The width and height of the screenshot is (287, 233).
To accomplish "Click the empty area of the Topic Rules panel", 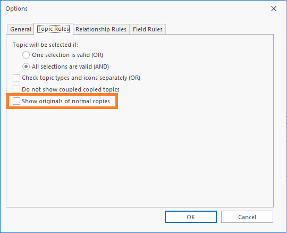I will (140, 156).
